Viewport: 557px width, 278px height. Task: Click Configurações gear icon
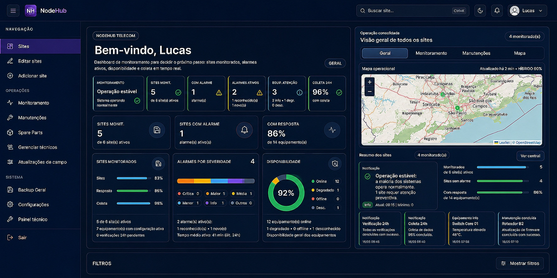[10, 204]
